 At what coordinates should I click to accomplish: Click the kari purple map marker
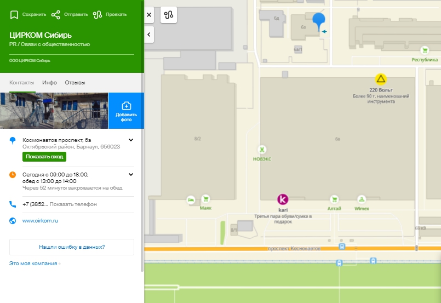[283, 199]
